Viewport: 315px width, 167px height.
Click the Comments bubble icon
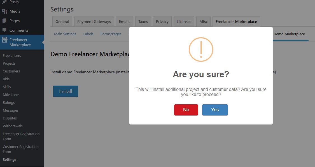pyautogui.click(x=4, y=30)
